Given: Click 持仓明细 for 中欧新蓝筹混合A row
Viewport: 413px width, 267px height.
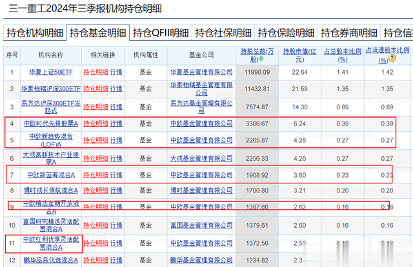Looking at the screenshot, I should coord(96,175).
